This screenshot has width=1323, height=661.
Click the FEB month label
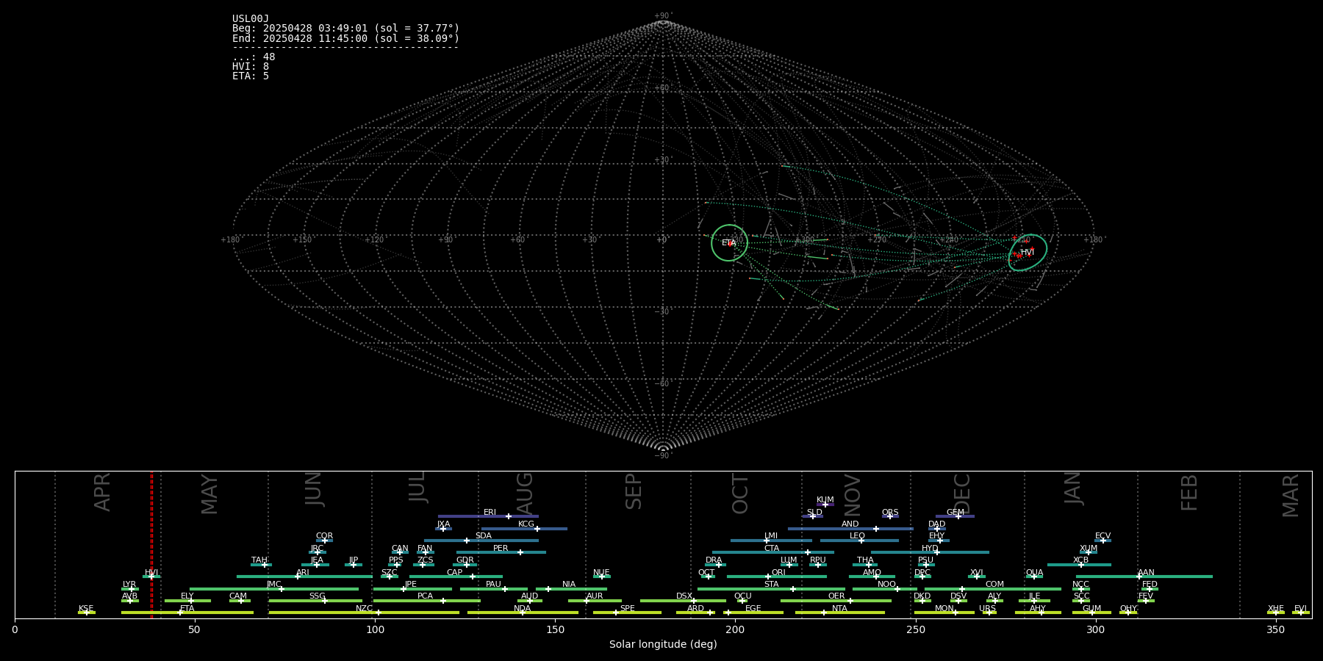point(1189,493)
